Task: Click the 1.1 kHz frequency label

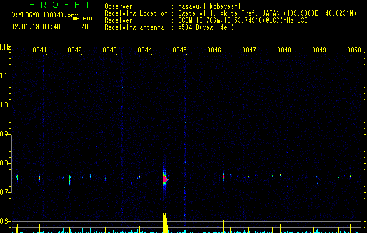Action: (x=5, y=76)
